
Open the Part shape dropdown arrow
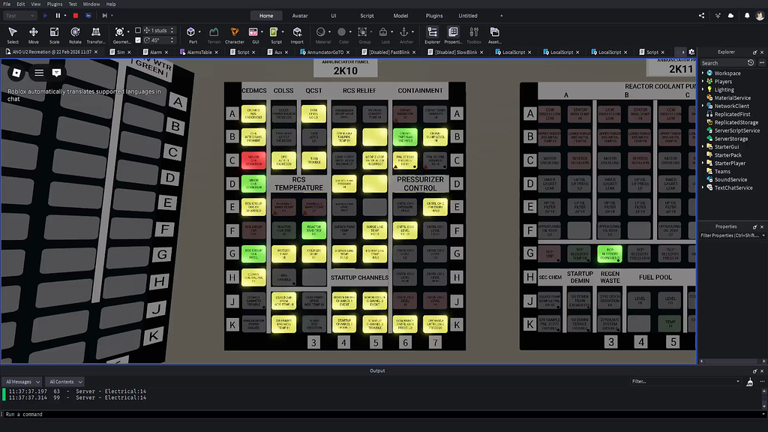pyautogui.click(x=199, y=31)
